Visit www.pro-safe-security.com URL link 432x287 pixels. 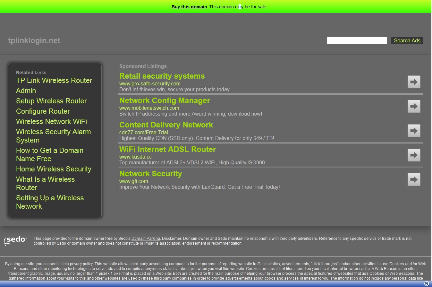click(x=150, y=84)
